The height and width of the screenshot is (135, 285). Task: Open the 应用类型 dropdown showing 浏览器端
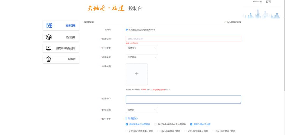142,57
